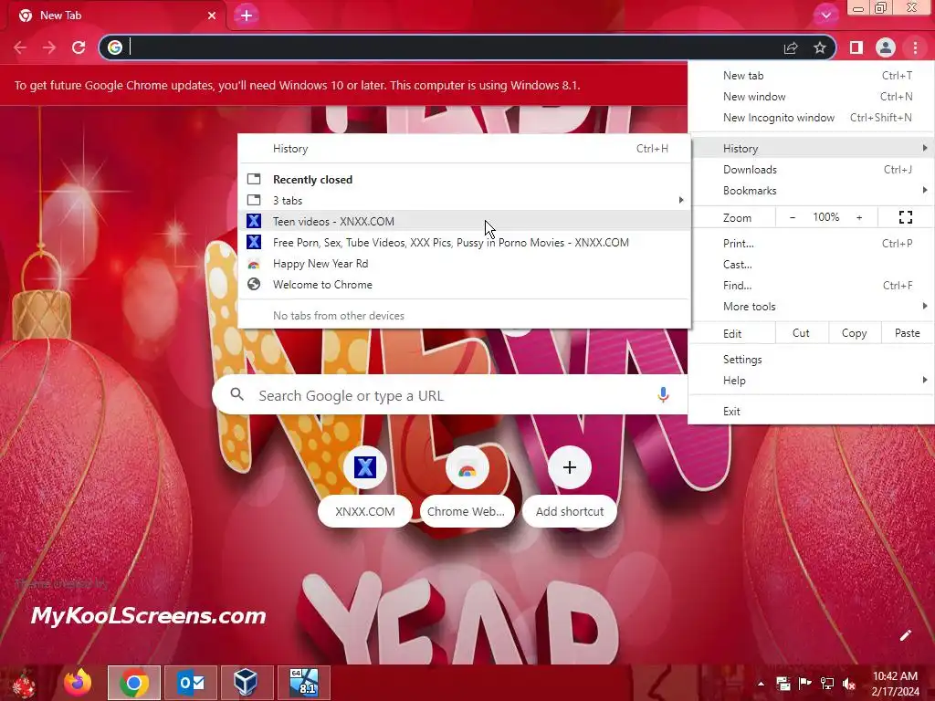Restore the 3 tabs entry
Image resolution: width=935 pixels, height=701 pixels.
pos(465,200)
